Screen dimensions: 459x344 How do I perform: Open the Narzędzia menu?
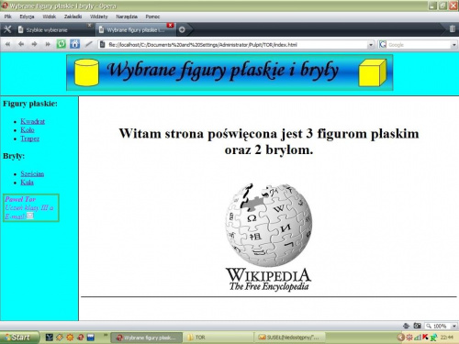[127, 17]
